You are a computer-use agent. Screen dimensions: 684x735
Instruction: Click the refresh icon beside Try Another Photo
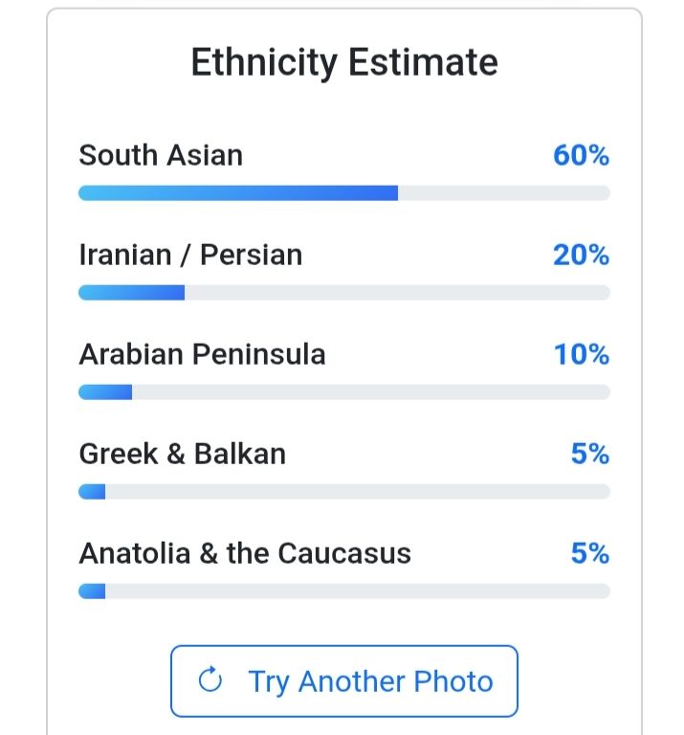click(210, 680)
